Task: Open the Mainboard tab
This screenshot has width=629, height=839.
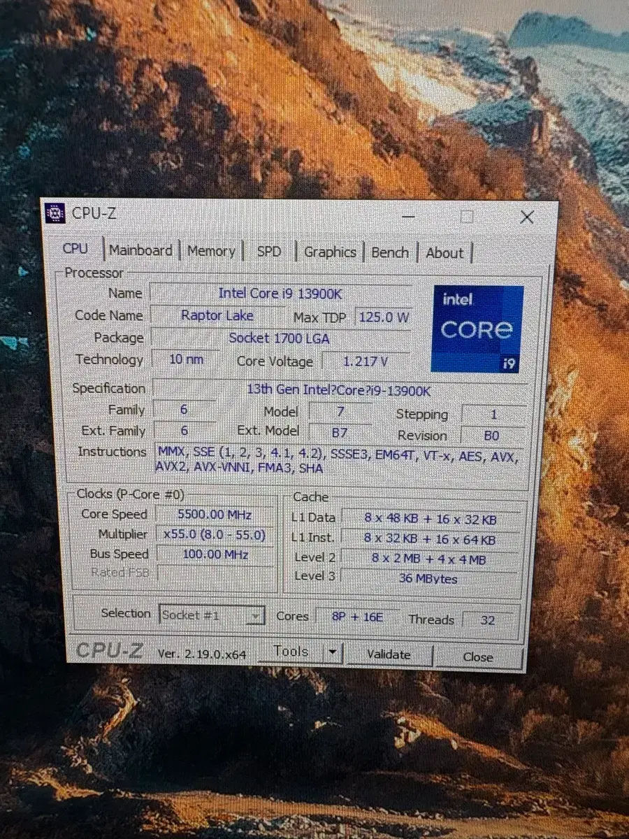Action: click(140, 250)
